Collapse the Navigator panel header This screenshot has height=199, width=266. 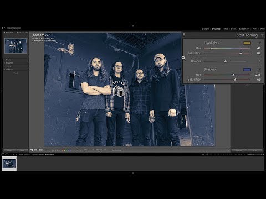click(x=16, y=33)
